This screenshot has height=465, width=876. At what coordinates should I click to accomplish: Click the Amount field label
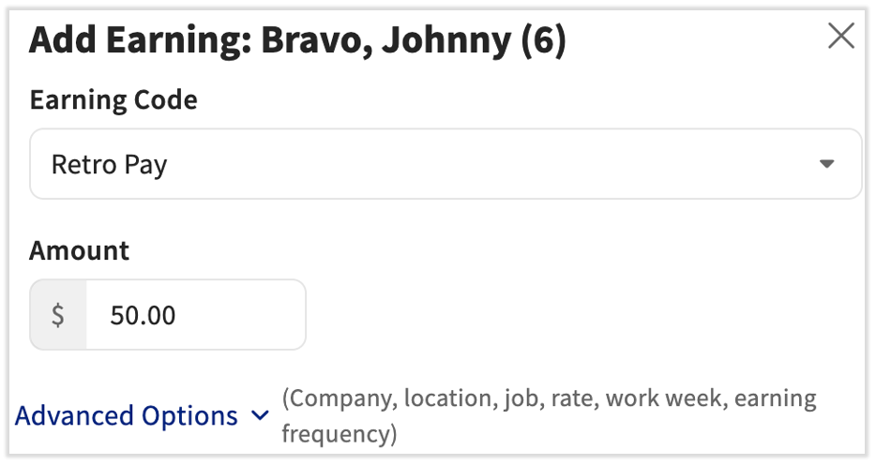[80, 250]
